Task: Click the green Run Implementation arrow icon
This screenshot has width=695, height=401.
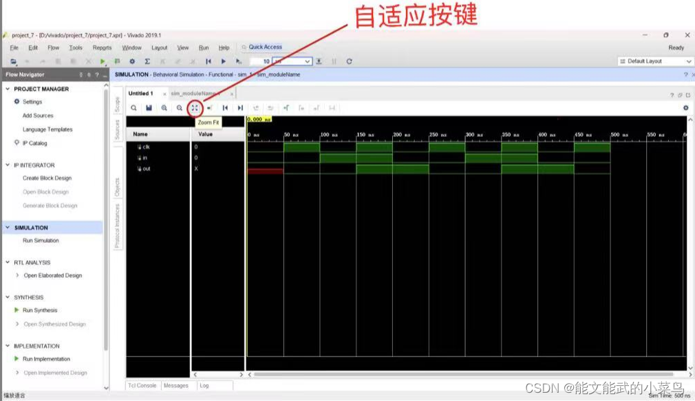Action: (17, 358)
